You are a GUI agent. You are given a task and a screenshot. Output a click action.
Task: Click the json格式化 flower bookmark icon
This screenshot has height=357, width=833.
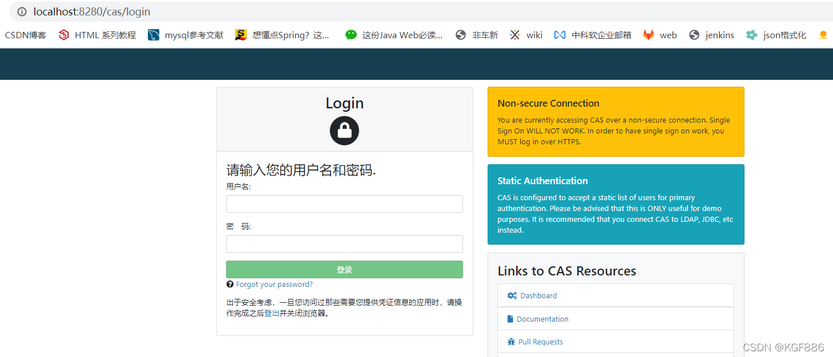[752, 35]
